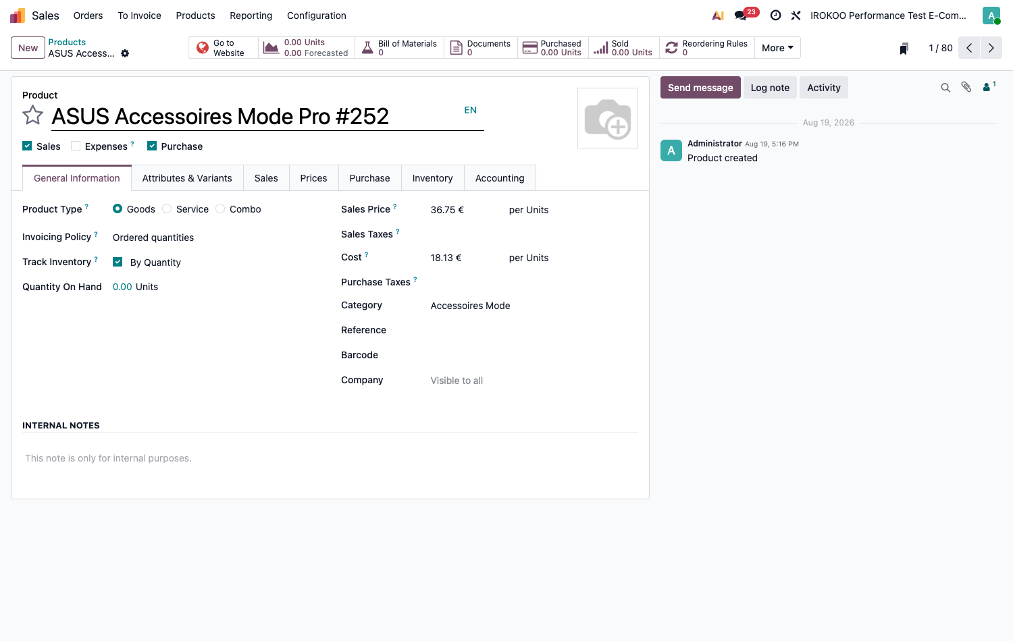The image size is (1013, 641).
Task: Click the Reference input field
Action: point(534,330)
